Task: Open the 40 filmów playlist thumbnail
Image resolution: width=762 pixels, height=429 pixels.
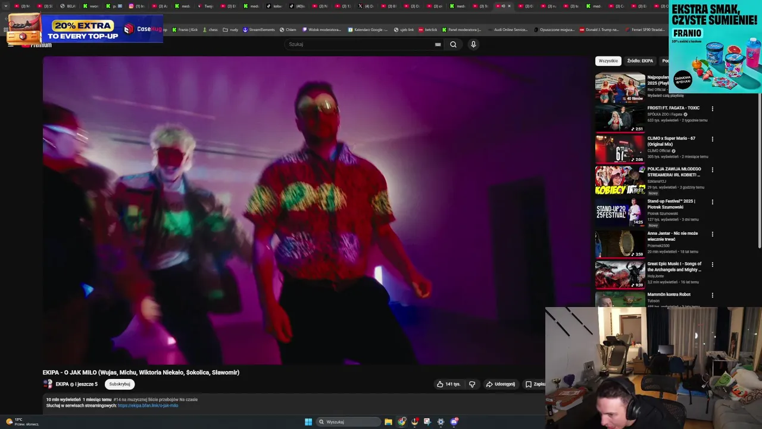Action: click(x=620, y=88)
